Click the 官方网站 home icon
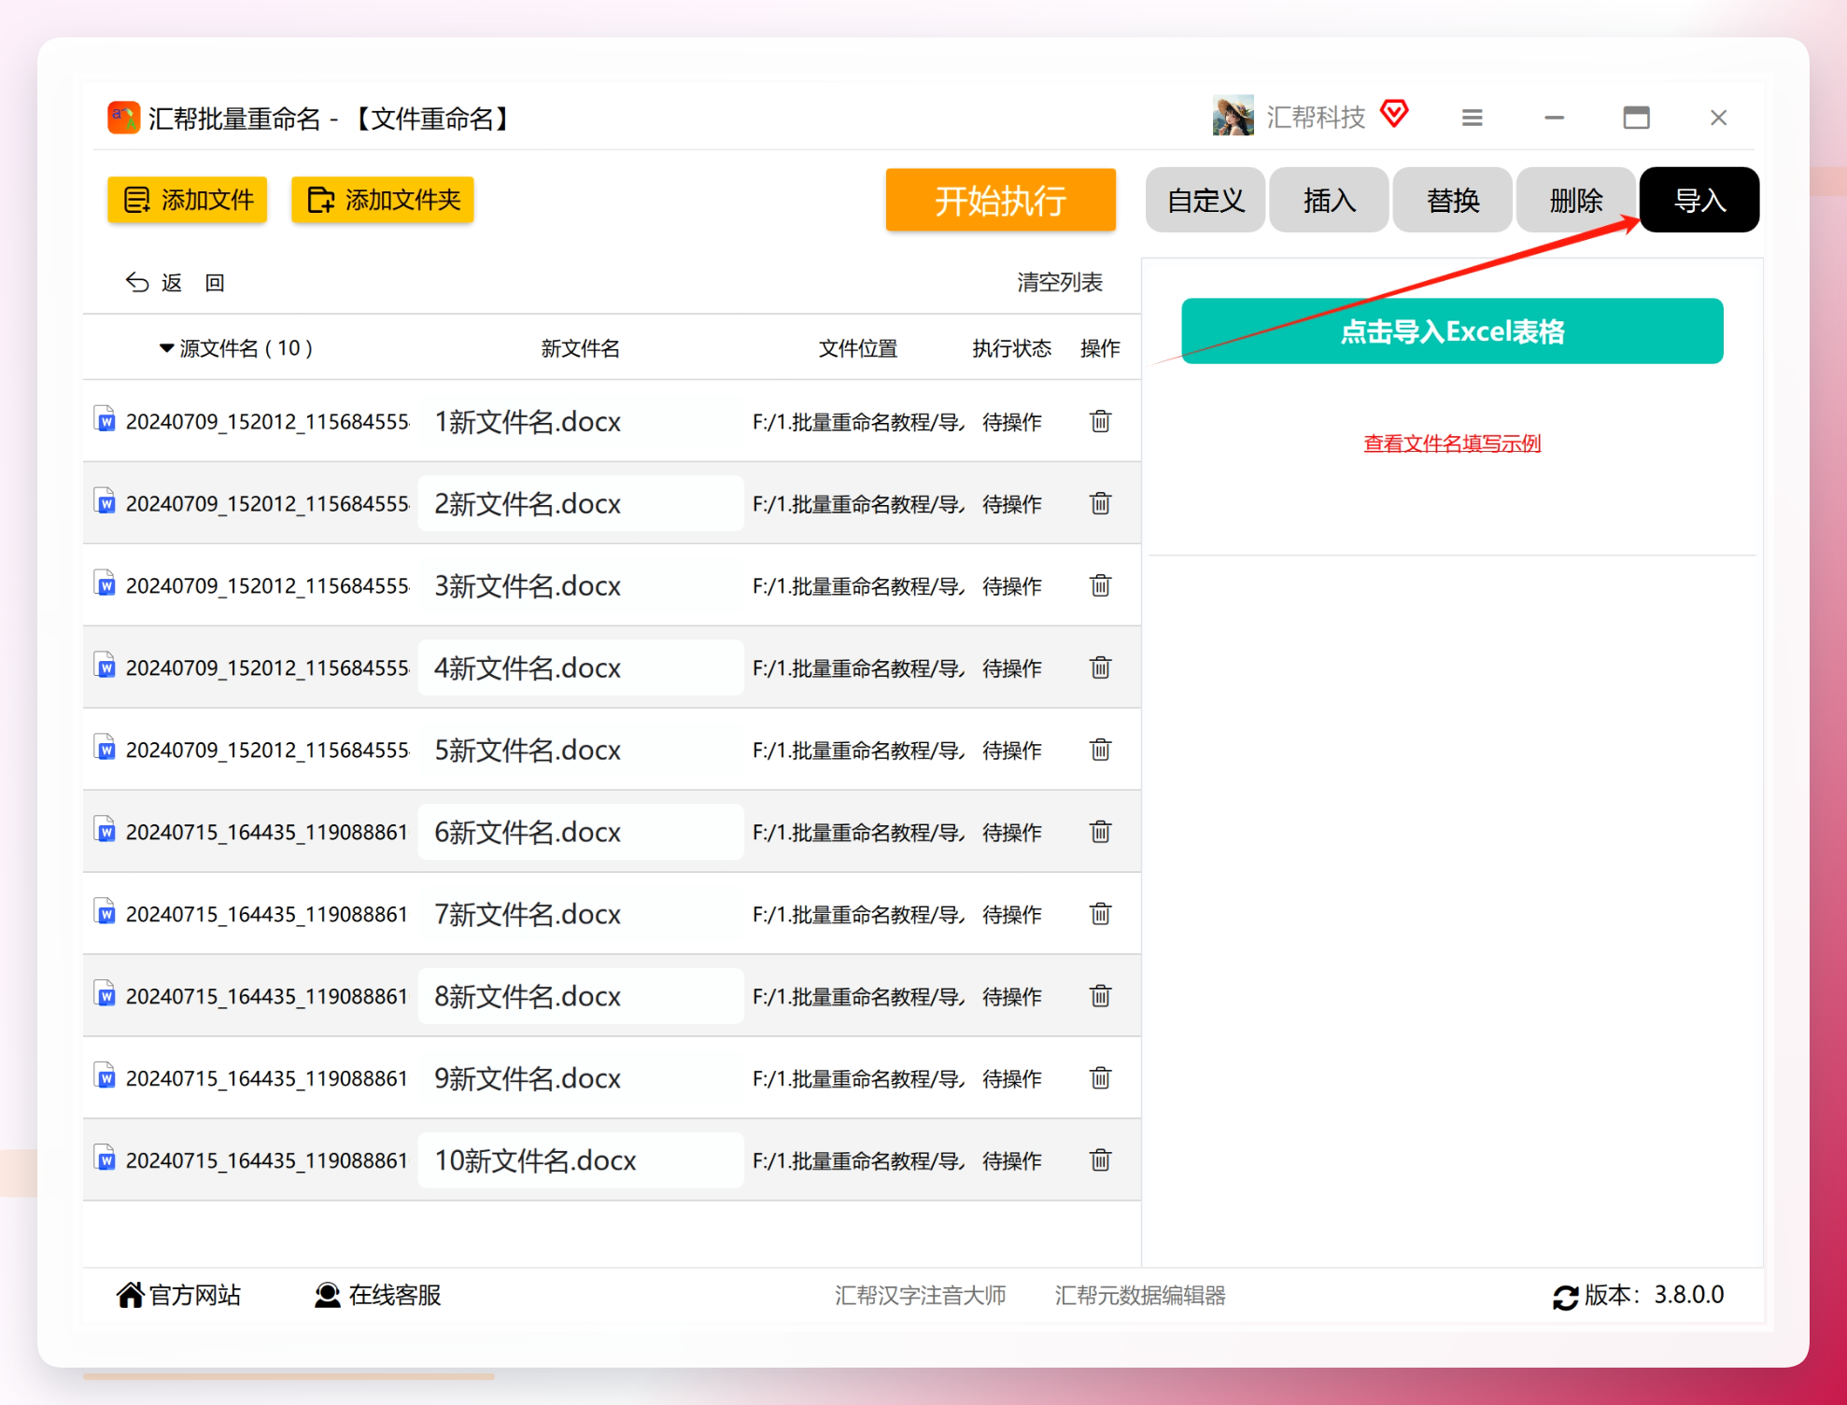1847x1405 pixels. (130, 1295)
